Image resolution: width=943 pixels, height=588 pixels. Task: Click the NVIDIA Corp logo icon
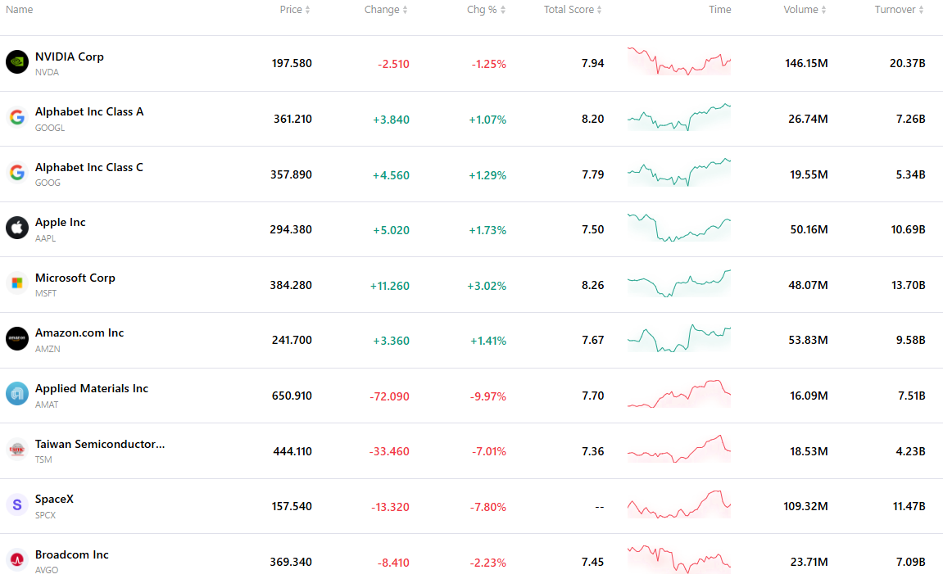(x=17, y=62)
